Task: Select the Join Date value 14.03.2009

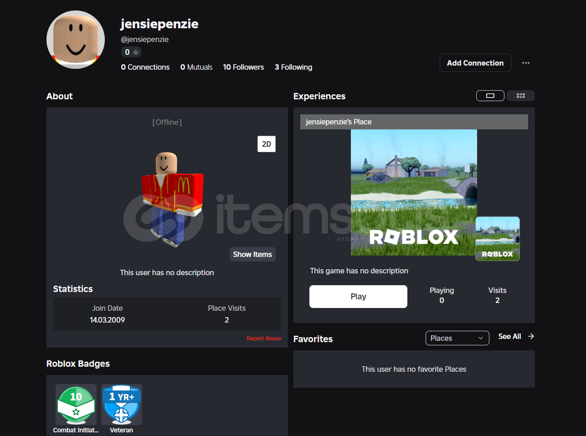Action: pyautogui.click(x=107, y=320)
